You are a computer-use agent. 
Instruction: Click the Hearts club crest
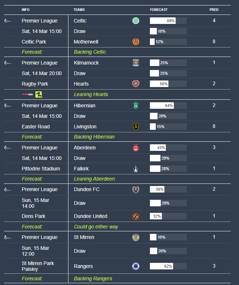pyautogui.click(x=136, y=84)
